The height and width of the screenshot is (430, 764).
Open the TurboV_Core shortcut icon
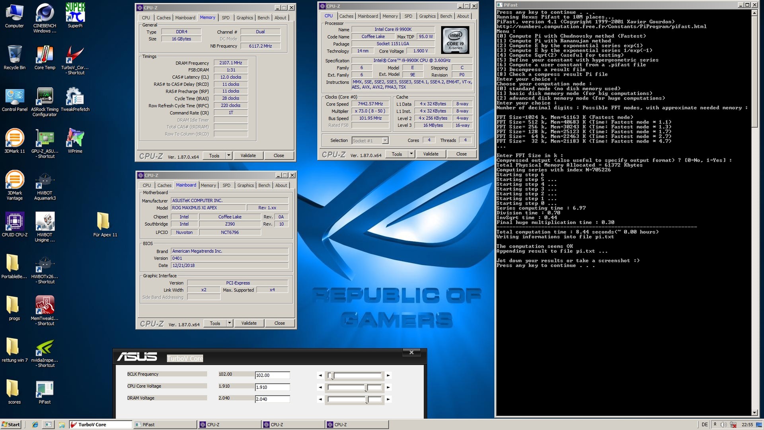(75, 60)
